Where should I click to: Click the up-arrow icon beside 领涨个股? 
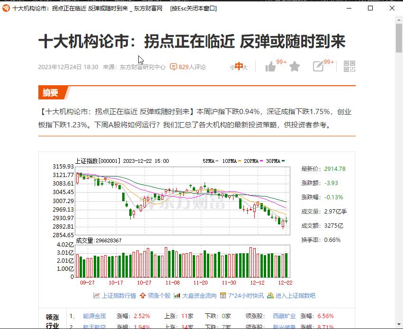143,295
